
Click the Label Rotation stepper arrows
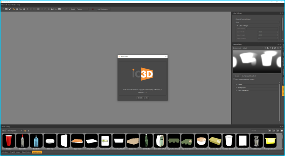point(277,38)
